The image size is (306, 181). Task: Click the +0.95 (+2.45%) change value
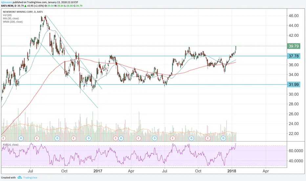point(35,6)
